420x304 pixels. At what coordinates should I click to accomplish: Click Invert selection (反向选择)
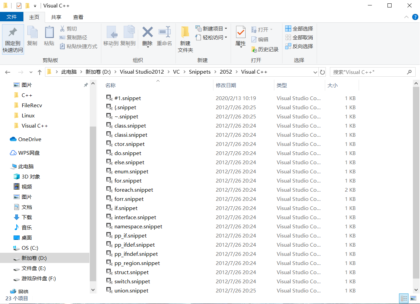299,46
